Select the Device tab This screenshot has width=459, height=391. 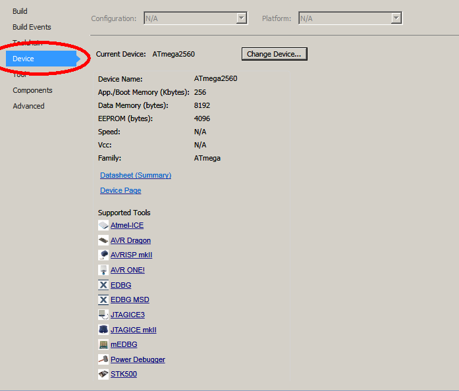coord(42,59)
